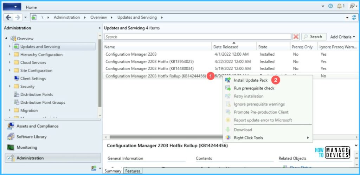
Task: Open the Add Criteria dropdown
Action: pos(342,37)
